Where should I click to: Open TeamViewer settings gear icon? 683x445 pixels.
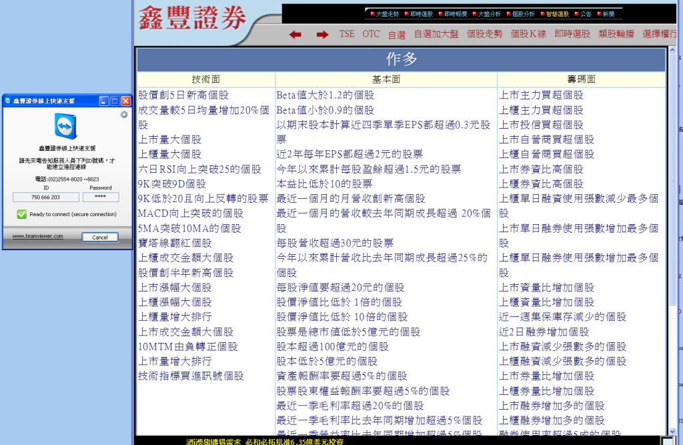[x=124, y=114]
